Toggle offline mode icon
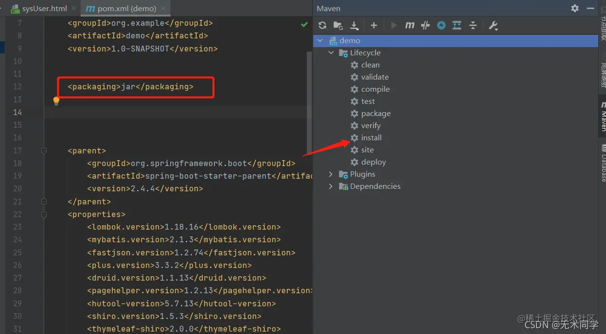606x334 pixels. (x=425, y=25)
